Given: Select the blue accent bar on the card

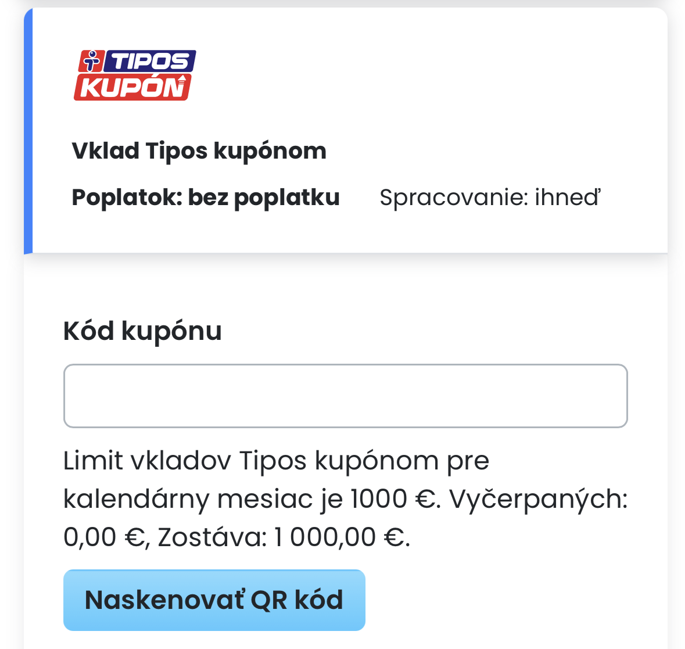Looking at the screenshot, I should pyautogui.click(x=28, y=131).
